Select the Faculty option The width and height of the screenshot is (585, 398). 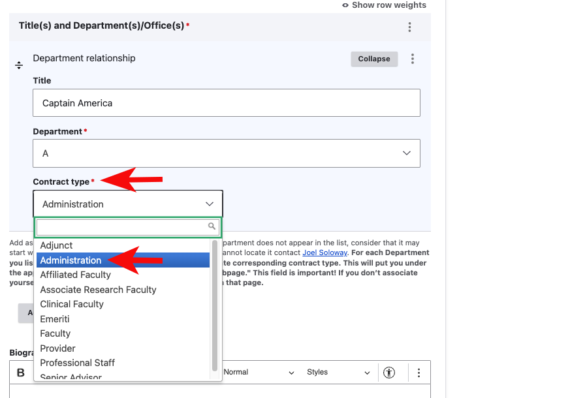click(123, 333)
